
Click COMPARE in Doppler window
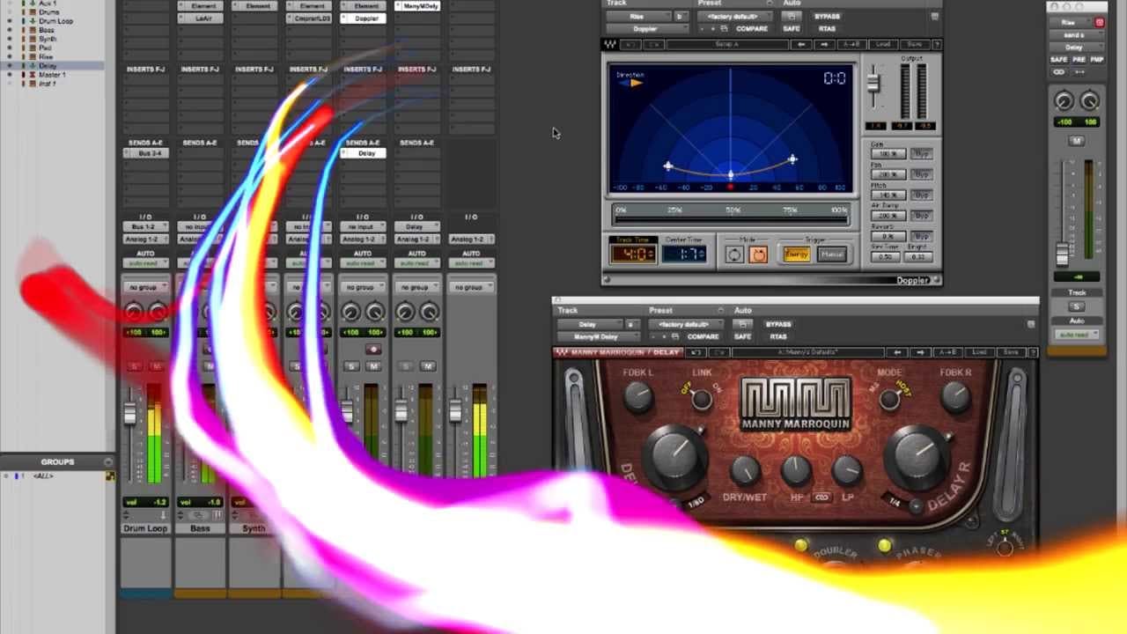tap(751, 29)
